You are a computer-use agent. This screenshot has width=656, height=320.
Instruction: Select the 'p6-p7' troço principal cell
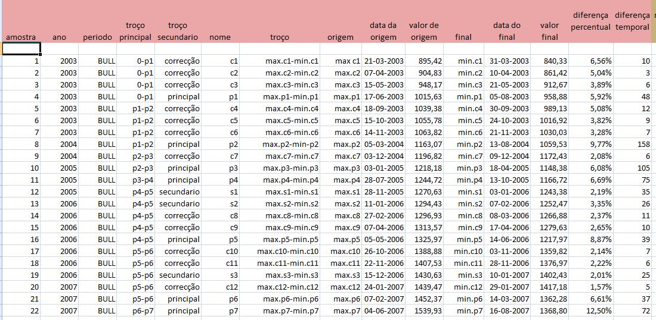pyautogui.click(x=135, y=311)
